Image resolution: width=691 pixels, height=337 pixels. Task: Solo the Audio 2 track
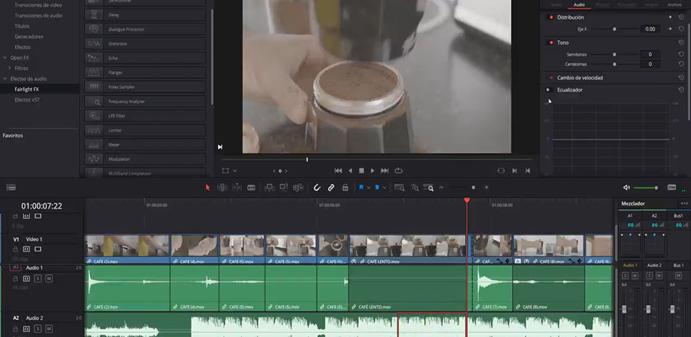[38, 328]
